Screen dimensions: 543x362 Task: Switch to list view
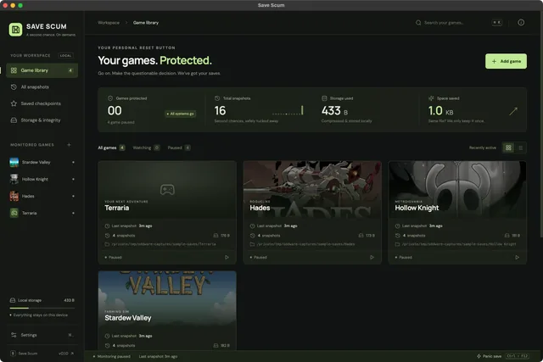[520, 148]
